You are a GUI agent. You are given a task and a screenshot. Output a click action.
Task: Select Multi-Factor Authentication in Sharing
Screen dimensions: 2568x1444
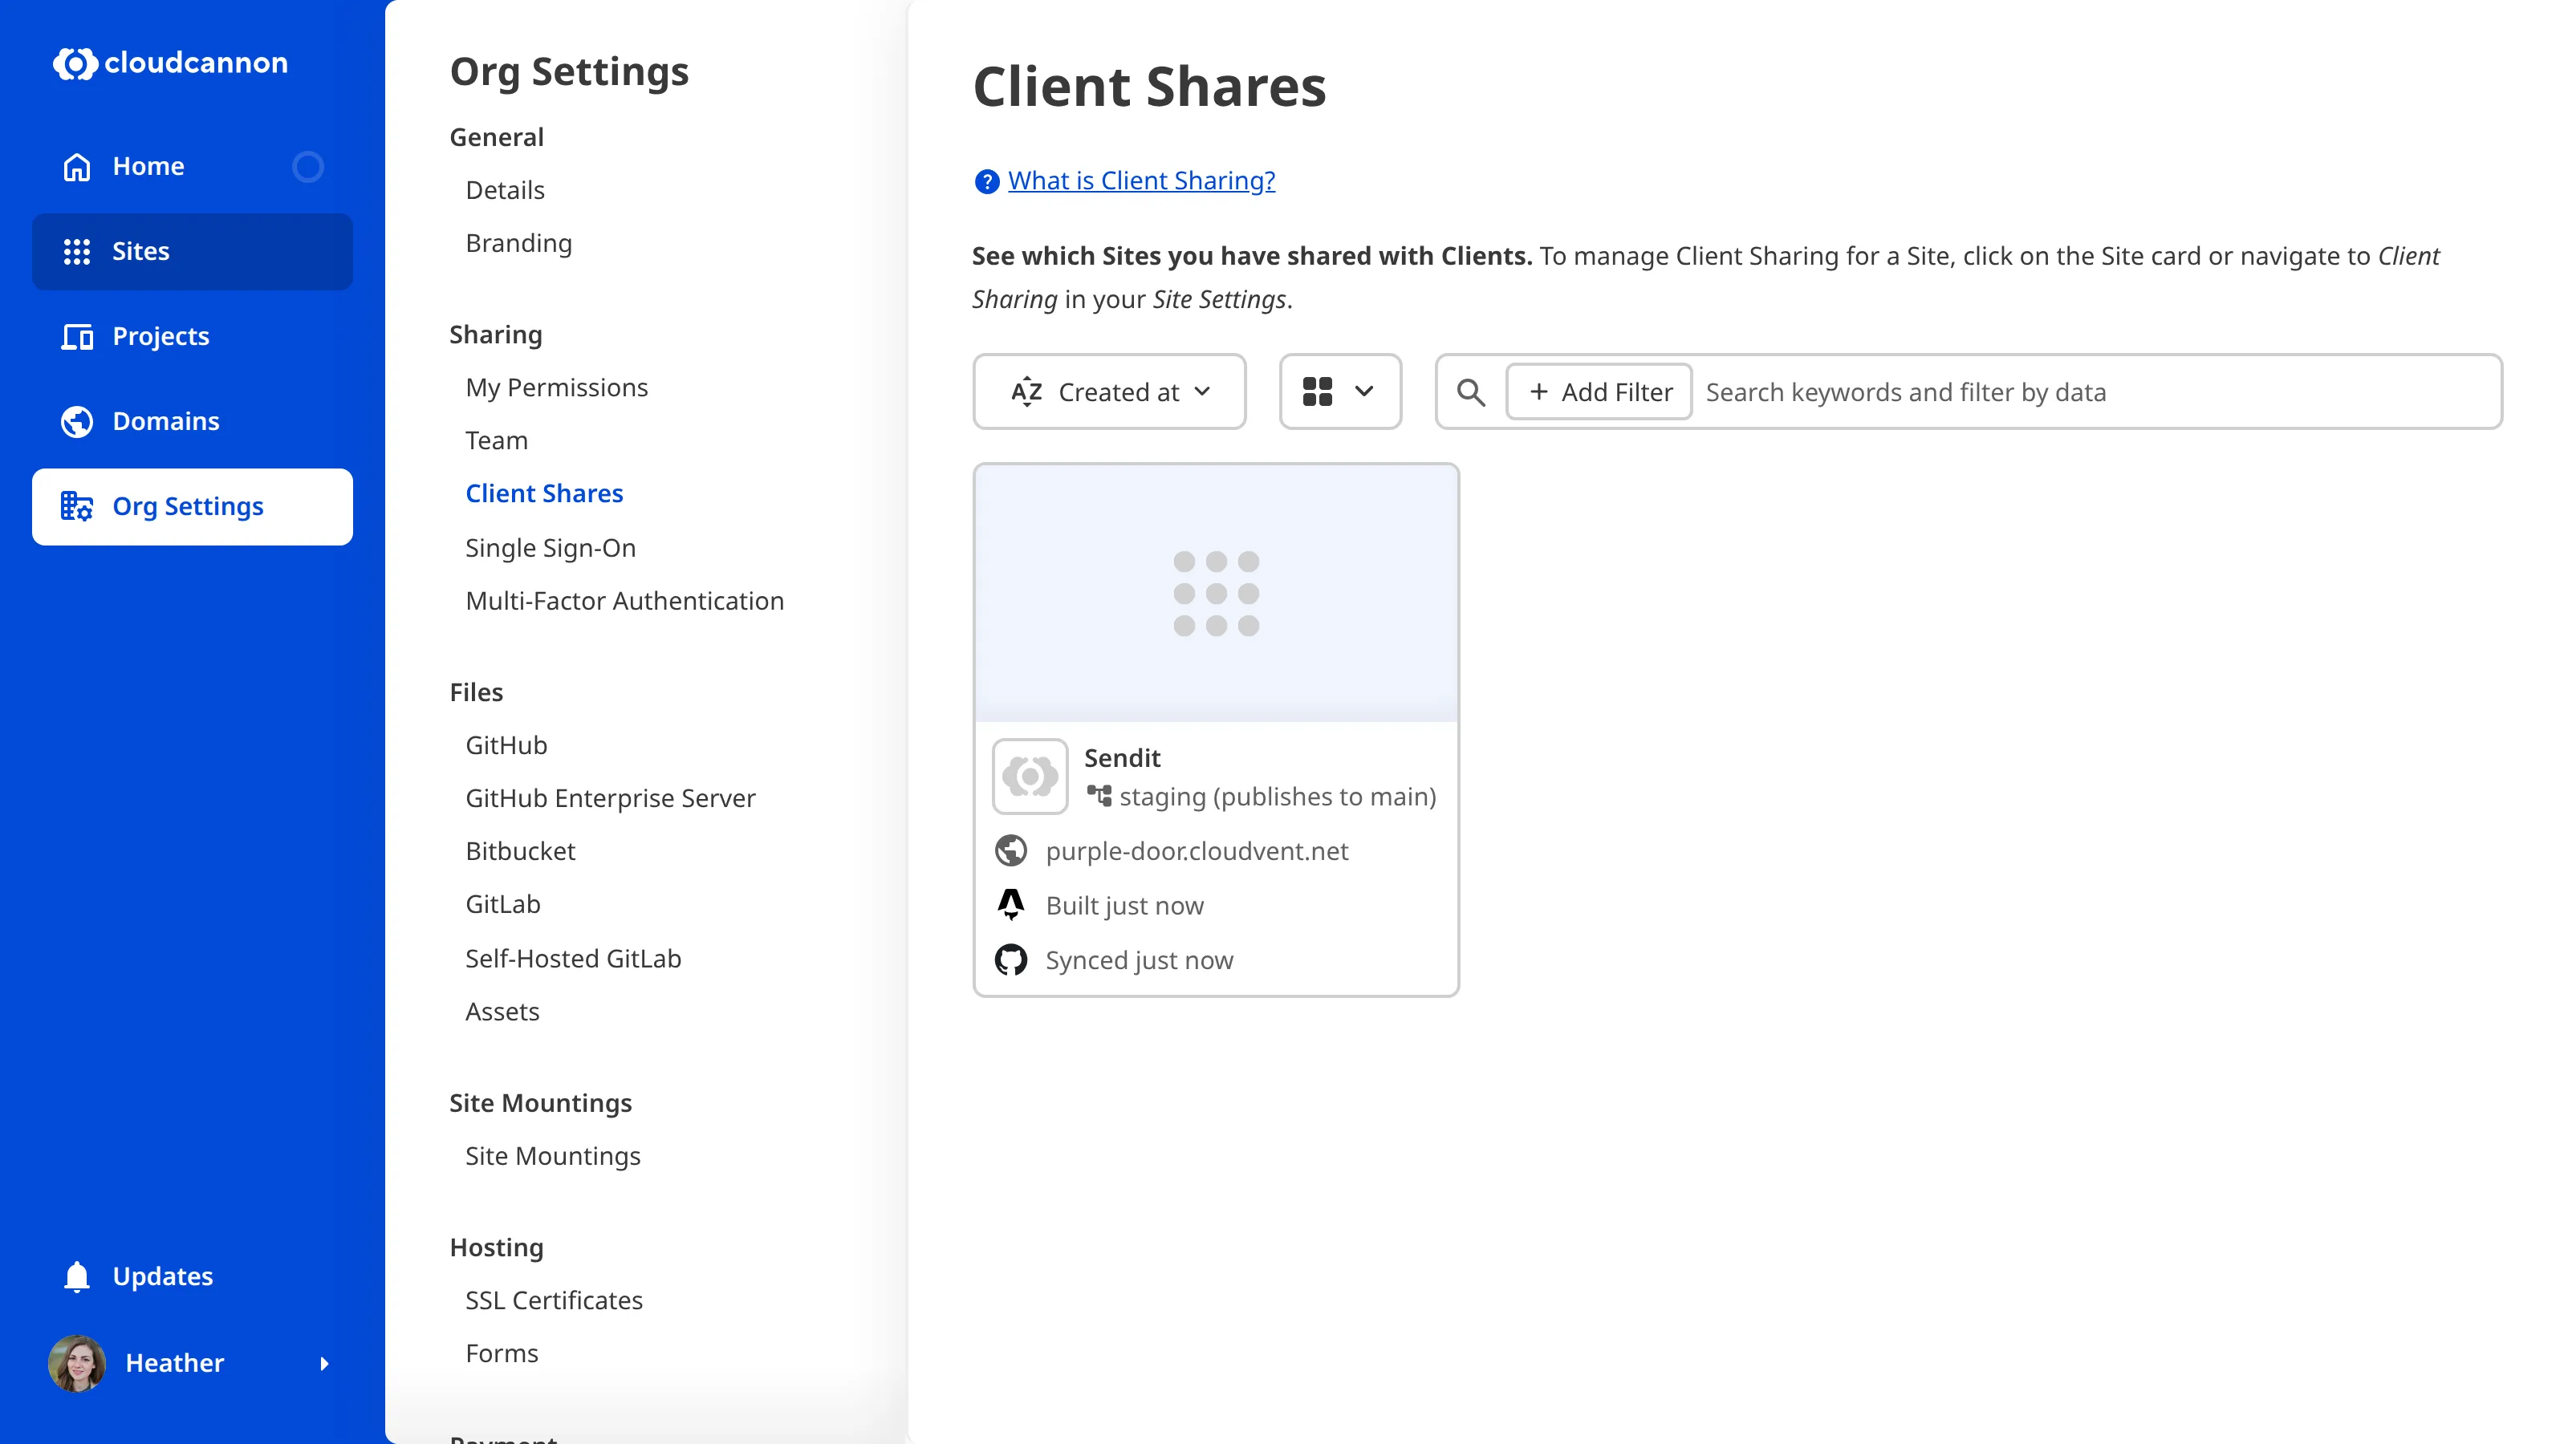tap(625, 600)
